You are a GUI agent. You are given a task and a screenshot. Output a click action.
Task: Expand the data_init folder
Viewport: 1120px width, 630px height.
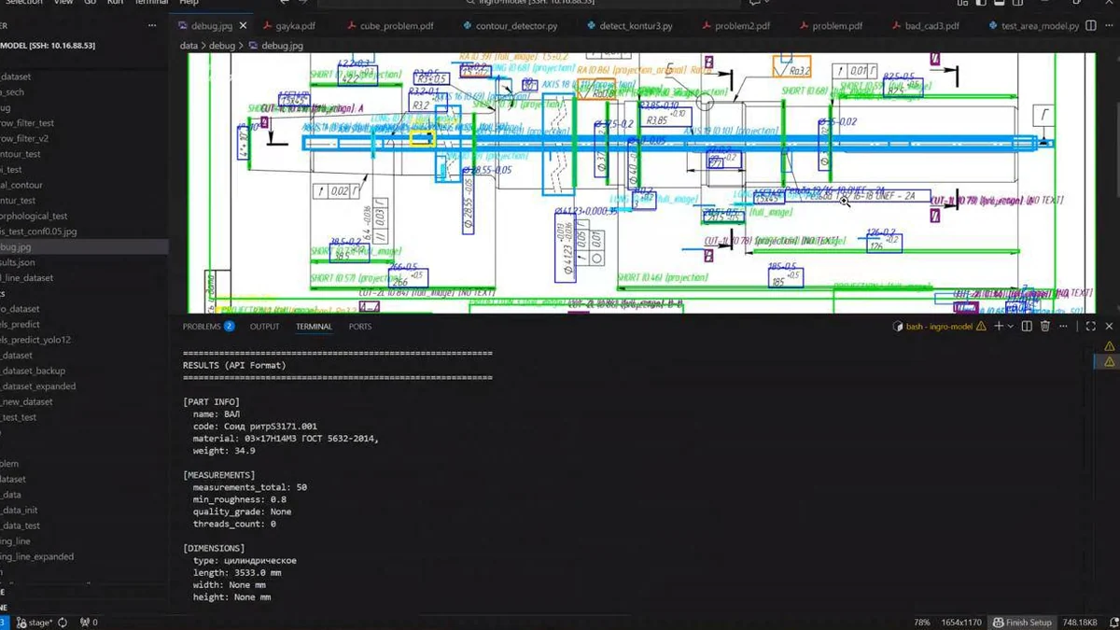pos(84,511)
